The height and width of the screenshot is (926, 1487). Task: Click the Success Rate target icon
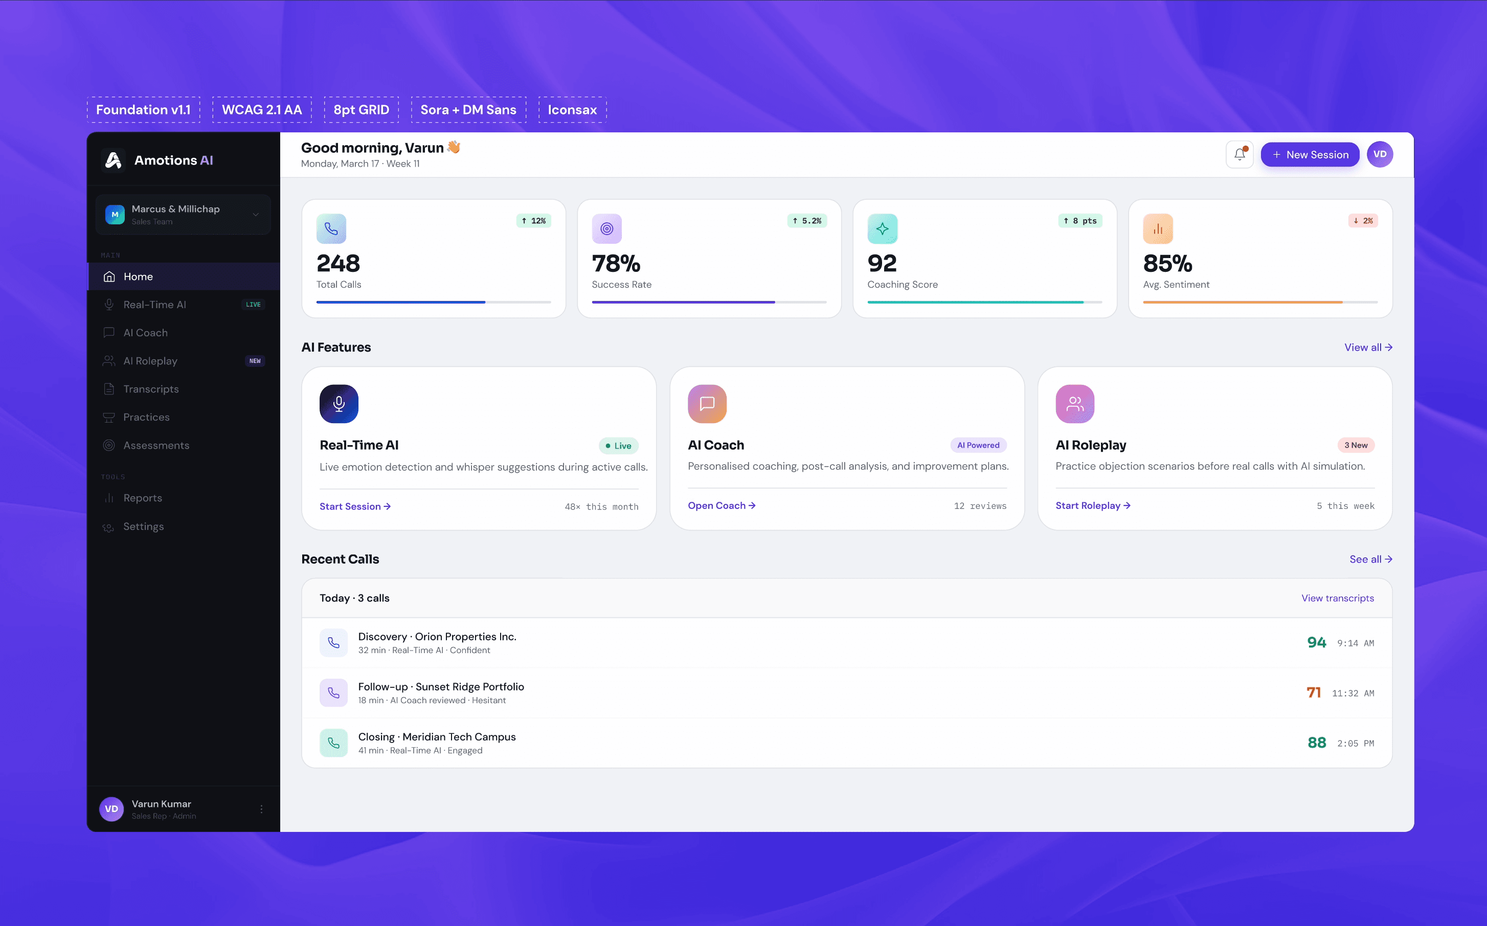pos(606,228)
